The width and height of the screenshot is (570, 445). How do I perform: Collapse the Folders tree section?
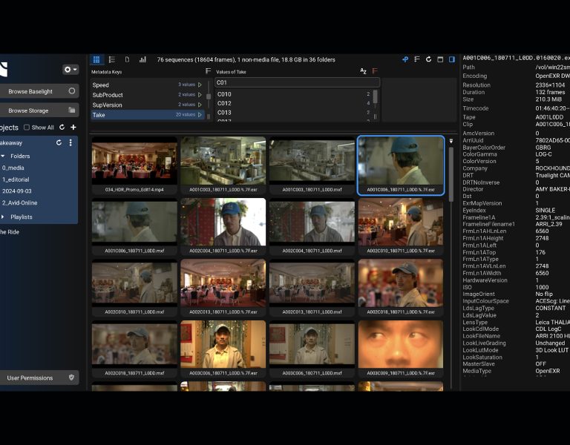click(4, 156)
